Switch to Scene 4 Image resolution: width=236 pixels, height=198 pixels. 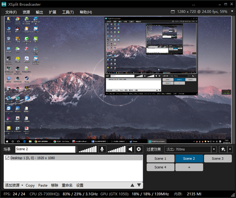coord(160,167)
